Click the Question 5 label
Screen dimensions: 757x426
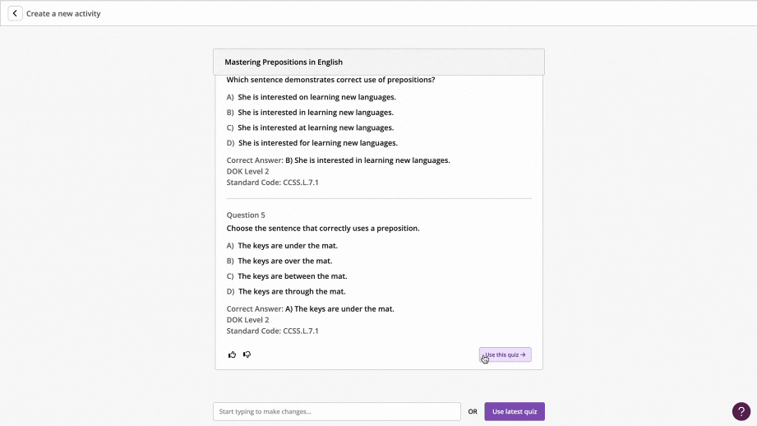click(246, 215)
